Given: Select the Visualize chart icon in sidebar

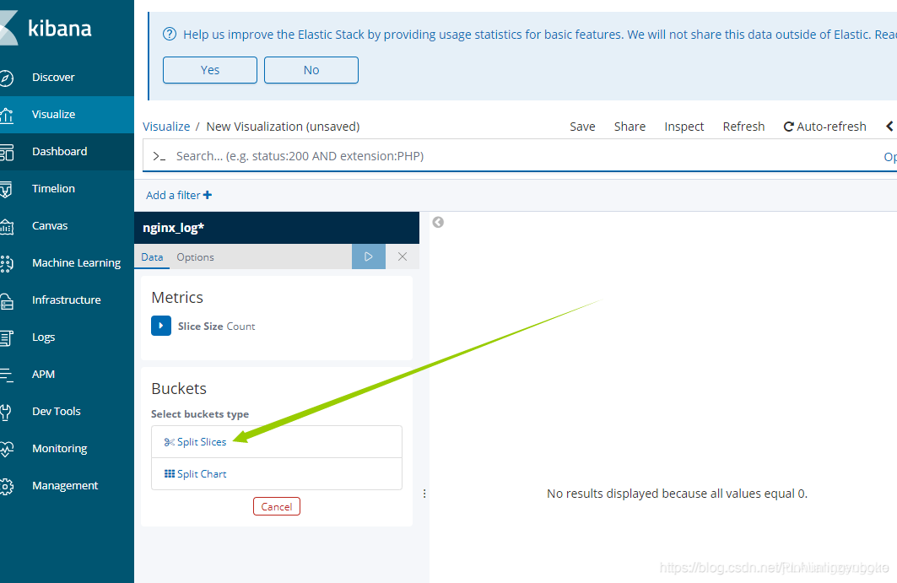Looking at the screenshot, I should pos(6,115).
